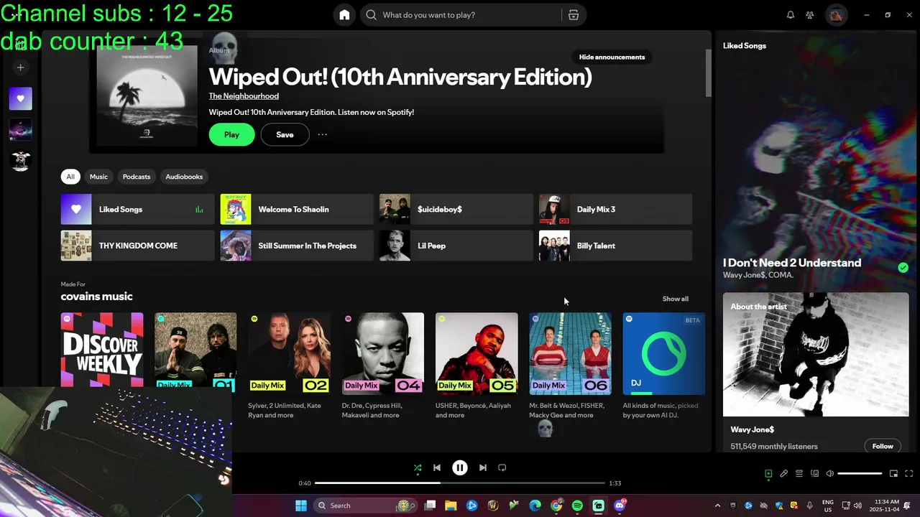This screenshot has width=920, height=517.
Task: Skip to the previous track
Action: pos(437,467)
